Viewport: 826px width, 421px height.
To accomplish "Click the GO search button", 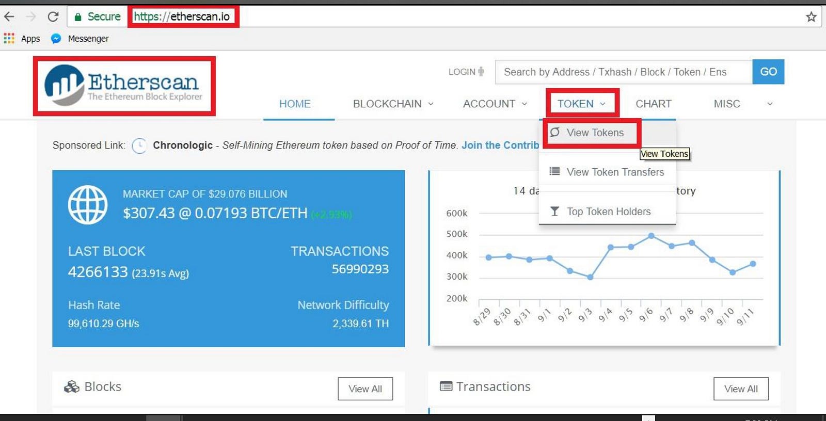I will 768,72.
